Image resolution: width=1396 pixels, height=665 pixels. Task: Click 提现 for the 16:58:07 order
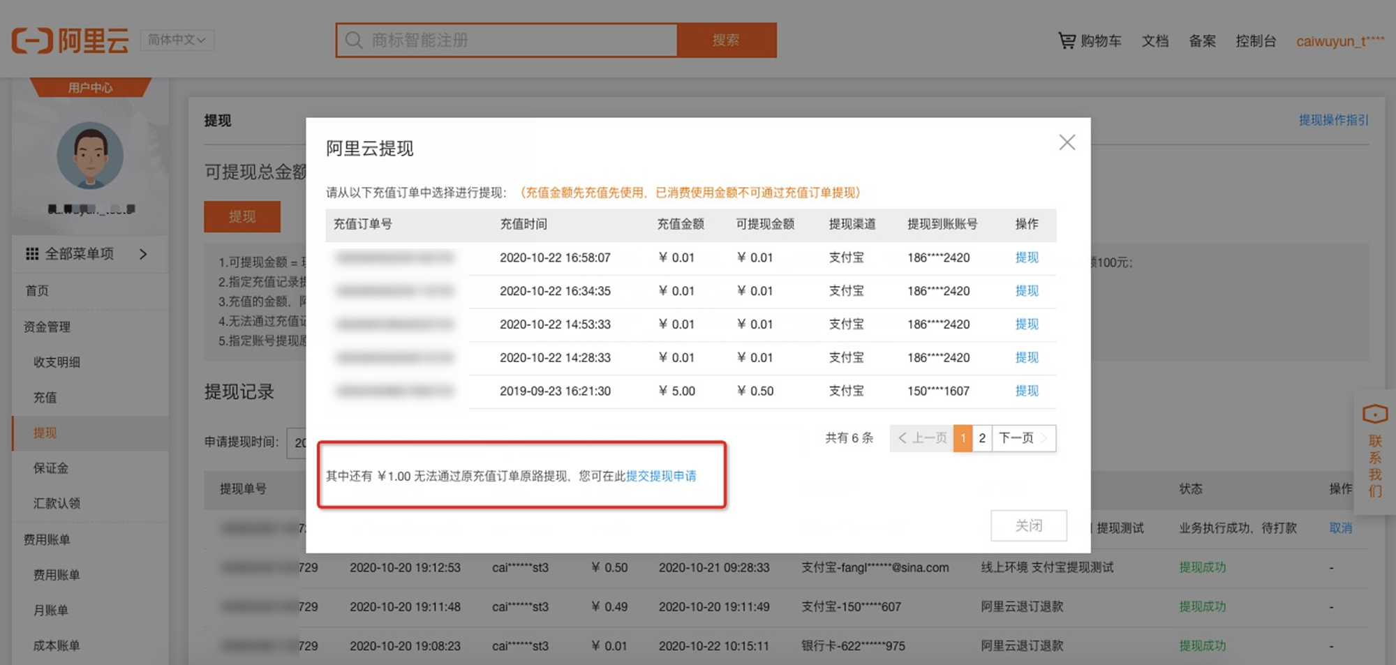(x=1027, y=257)
